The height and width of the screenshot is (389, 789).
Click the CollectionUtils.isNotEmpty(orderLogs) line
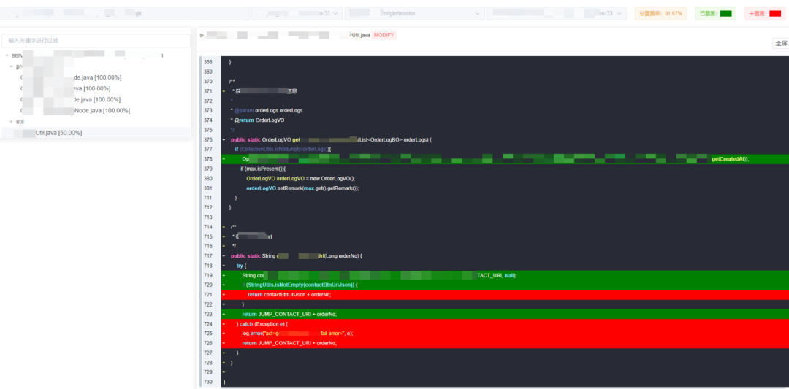point(282,150)
